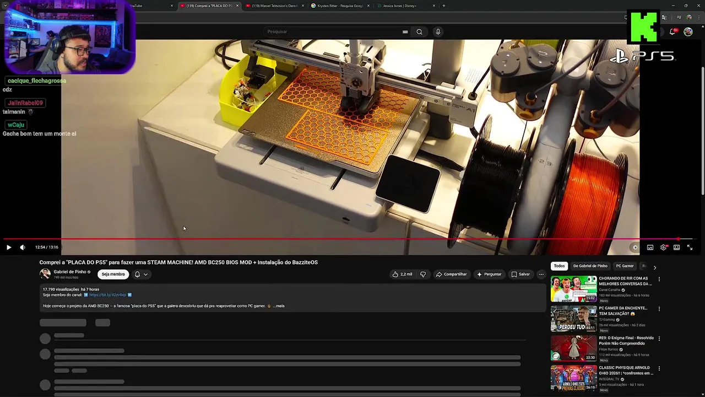Click INTEGRAL TV channel name

click(610, 379)
